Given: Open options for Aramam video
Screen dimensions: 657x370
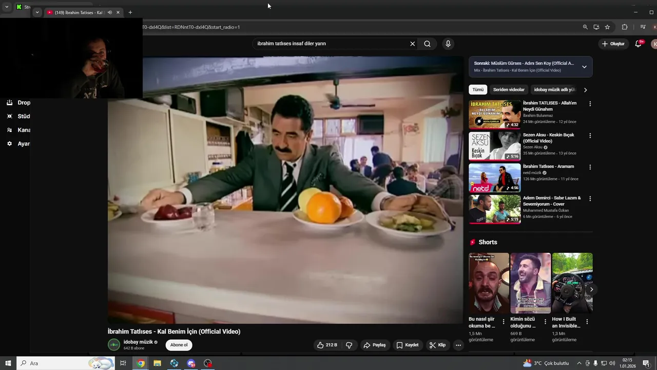Looking at the screenshot, I should click(x=590, y=167).
